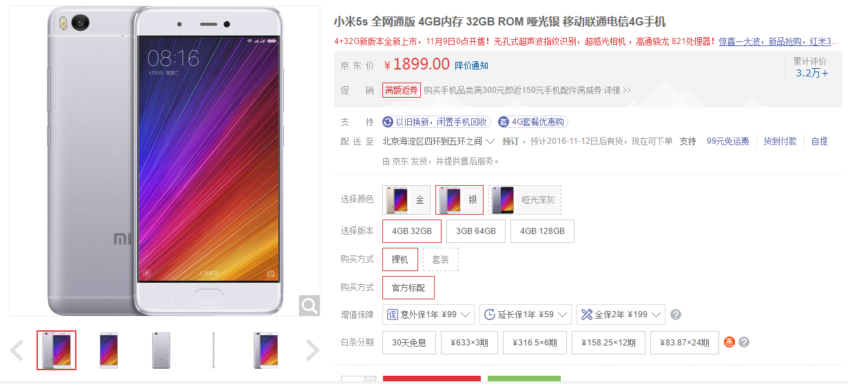Click question mark icon after installment options

point(744,342)
